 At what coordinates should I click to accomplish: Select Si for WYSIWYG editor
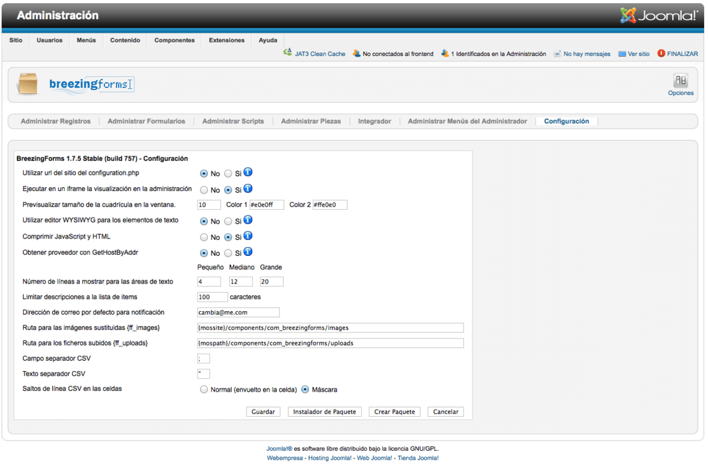(228, 221)
